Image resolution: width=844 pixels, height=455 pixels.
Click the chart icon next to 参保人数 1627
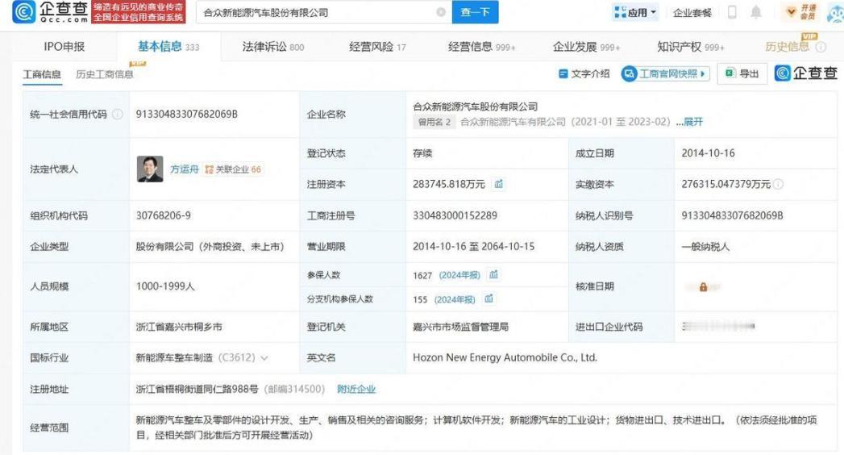point(493,274)
